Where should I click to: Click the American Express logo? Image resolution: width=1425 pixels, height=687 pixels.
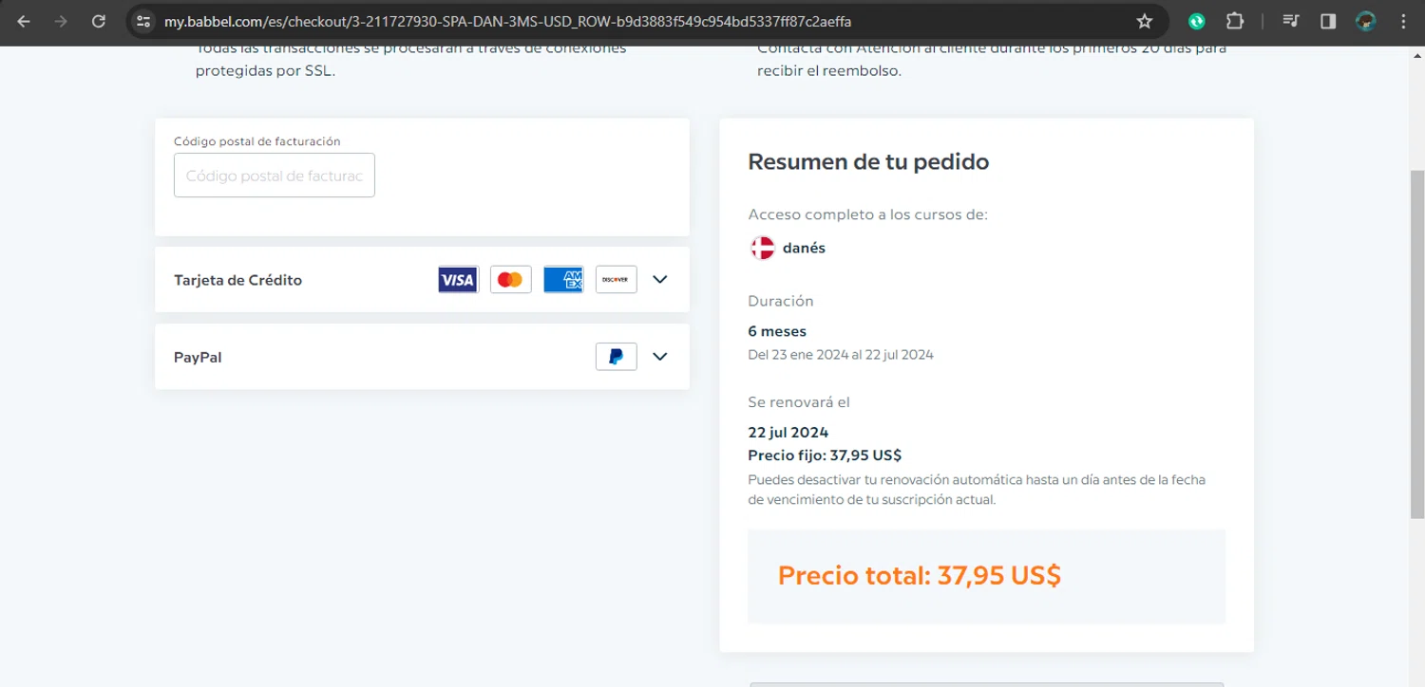coord(563,279)
